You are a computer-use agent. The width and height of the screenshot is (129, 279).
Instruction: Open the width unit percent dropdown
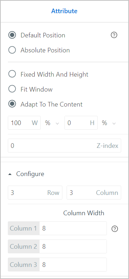point(52,123)
